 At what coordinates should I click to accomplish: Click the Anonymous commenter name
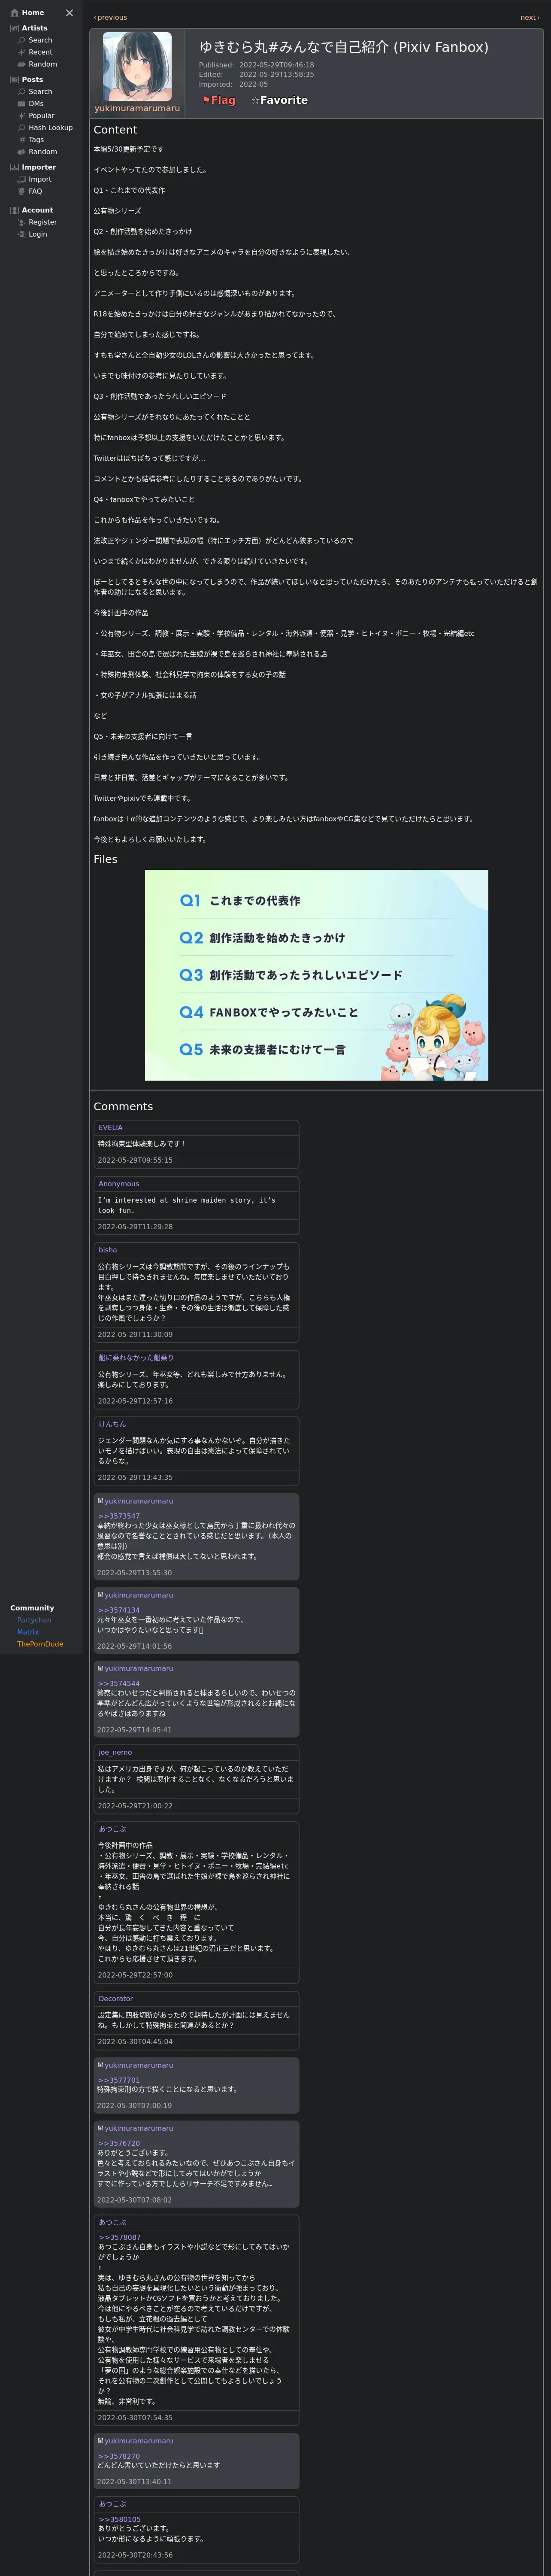click(x=118, y=1184)
